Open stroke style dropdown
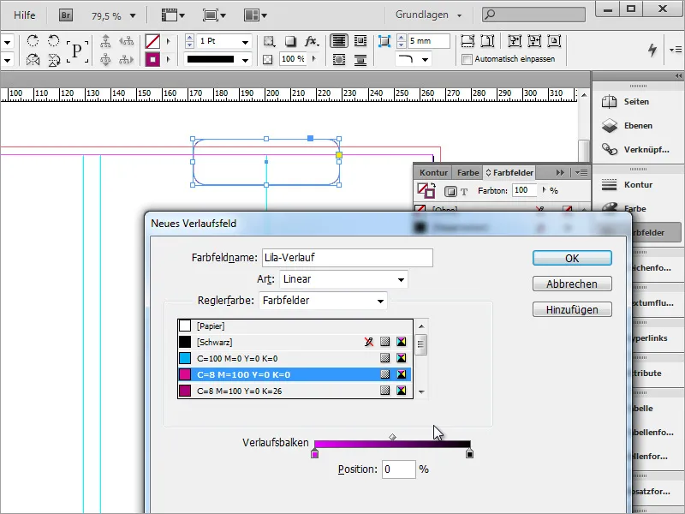 (246, 60)
